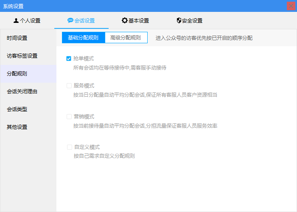Click the chat bubble icon beside 会话设置
297x212 pixels.
pos(70,20)
